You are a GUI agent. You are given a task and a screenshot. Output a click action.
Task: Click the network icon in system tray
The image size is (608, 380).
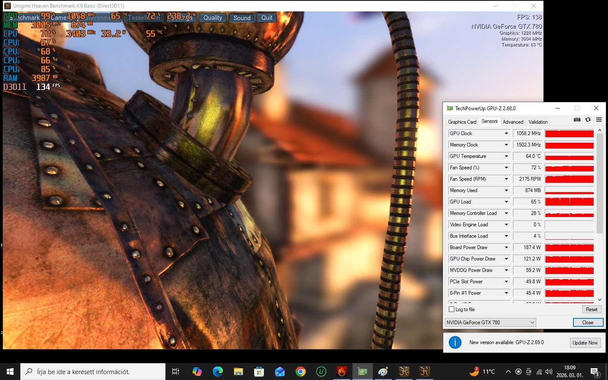[539, 372]
